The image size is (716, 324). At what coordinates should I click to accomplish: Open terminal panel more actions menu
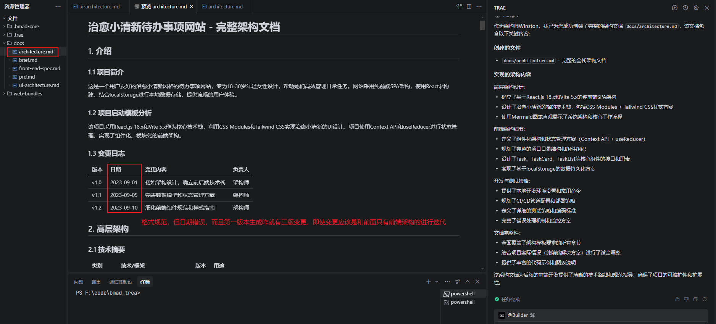coord(447,282)
